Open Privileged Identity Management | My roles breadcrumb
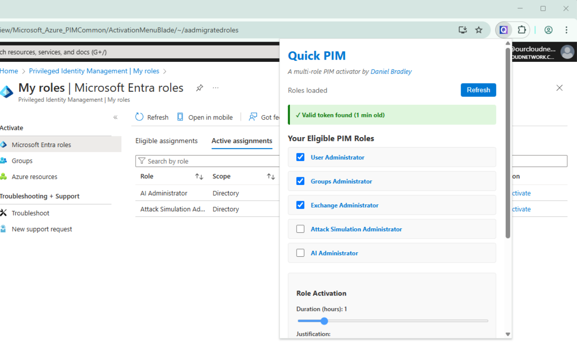Image resolution: width=577 pixels, height=361 pixels. (94, 71)
